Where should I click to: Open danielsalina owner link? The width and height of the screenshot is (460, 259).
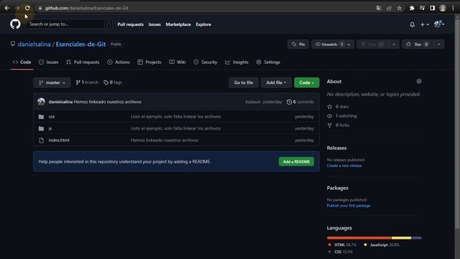point(34,44)
